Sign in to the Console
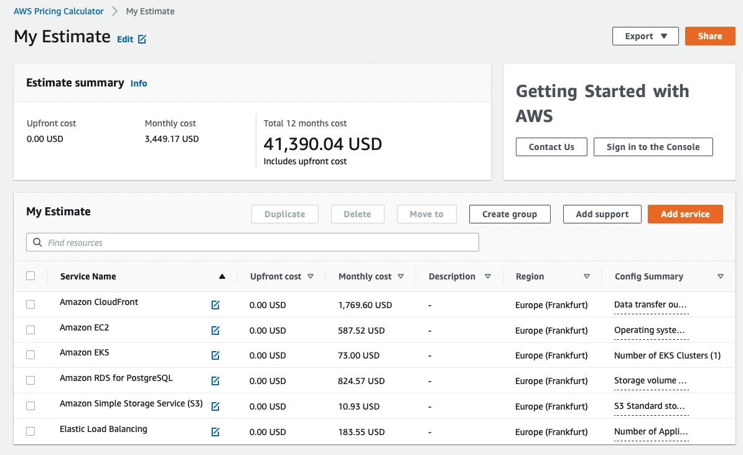 click(653, 147)
